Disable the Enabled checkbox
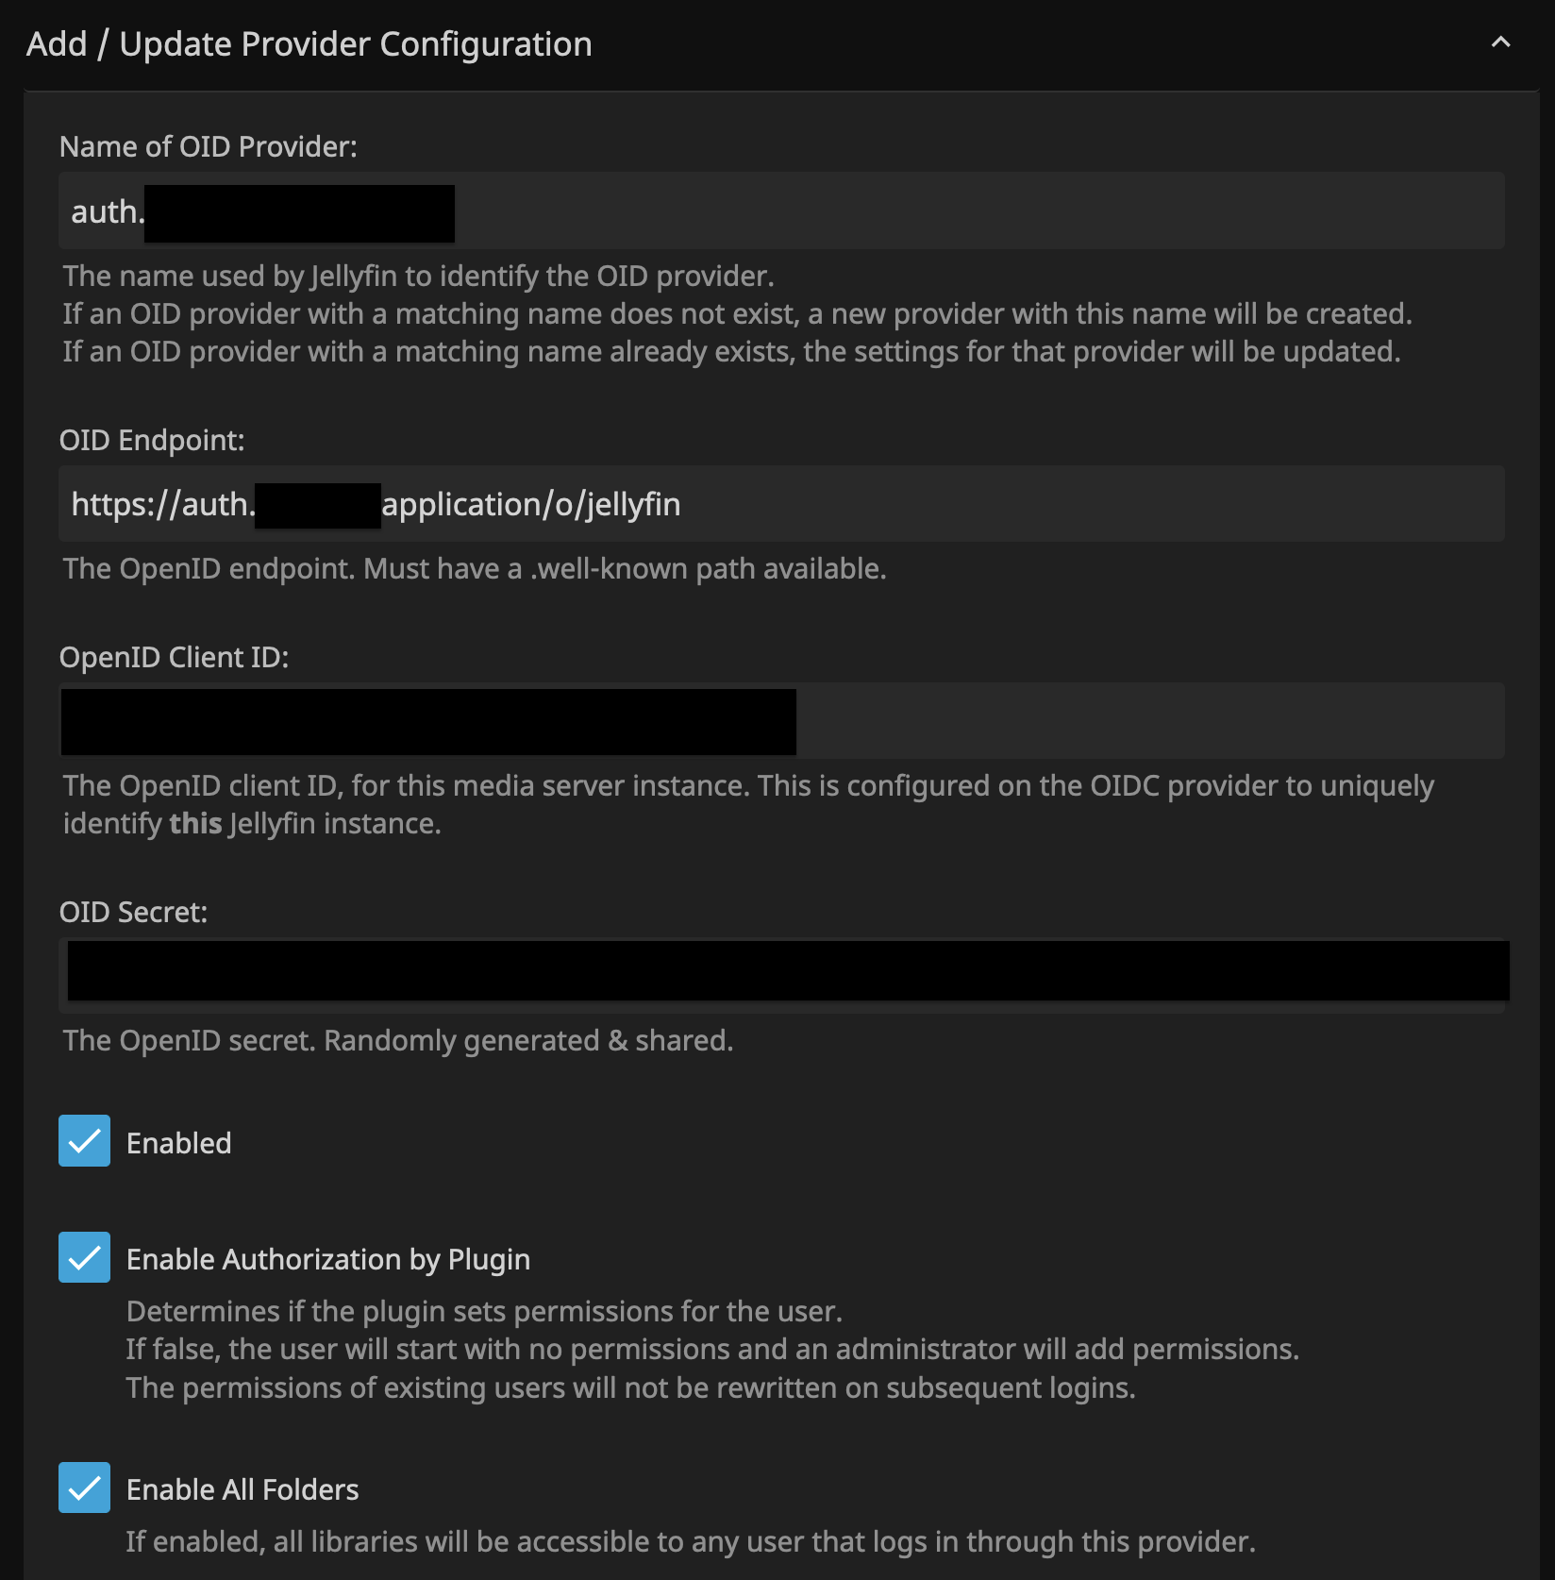 click(84, 1142)
